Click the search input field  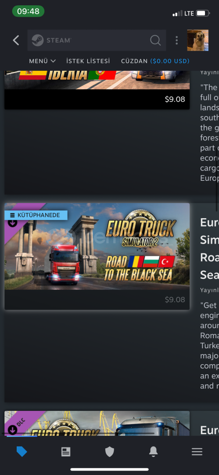(x=97, y=40)
